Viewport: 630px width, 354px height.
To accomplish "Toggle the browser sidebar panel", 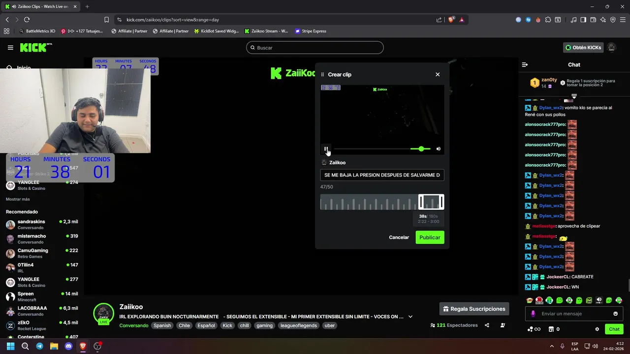I will [583, 20].
